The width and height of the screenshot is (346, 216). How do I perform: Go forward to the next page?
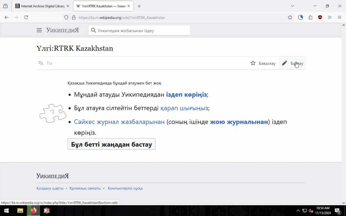[x=16, y=17]
